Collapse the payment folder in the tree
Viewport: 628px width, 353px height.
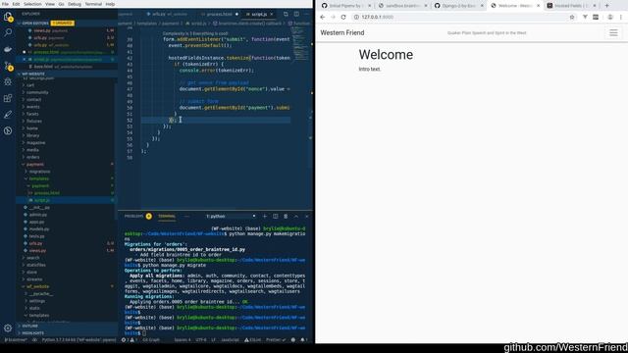click(x=35, y=165)
